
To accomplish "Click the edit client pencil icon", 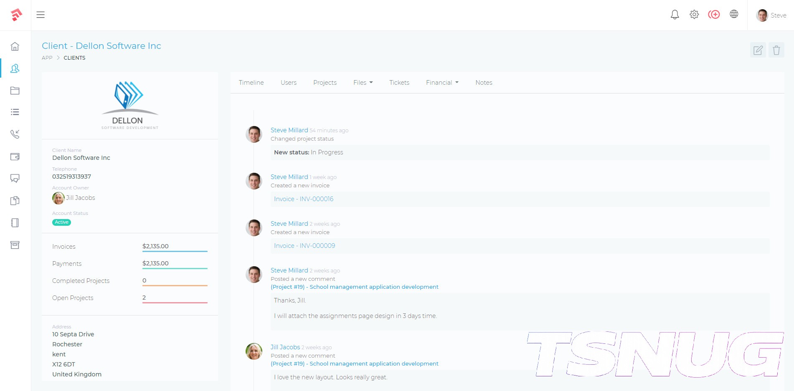I will 758,50.
